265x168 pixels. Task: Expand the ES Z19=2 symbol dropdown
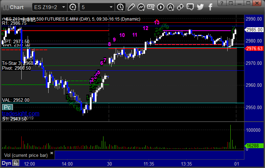pyautogui.click(x=64, y=7)
